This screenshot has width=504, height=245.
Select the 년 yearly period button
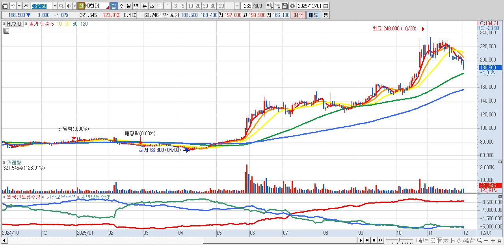pos(136,6)
